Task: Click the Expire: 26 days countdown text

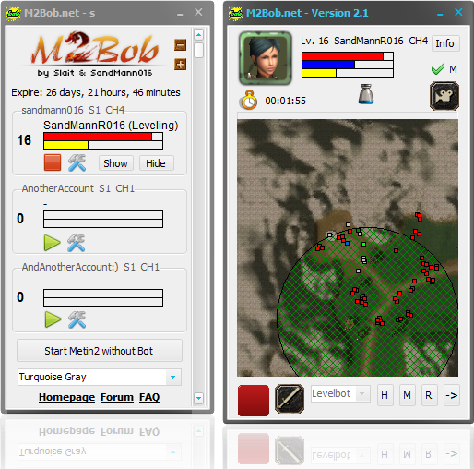Action: tap(96, 92)
